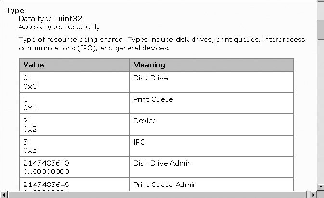Click the vertical scrollbar thumb
The height and width of the screenshot is (198, 324).
pos(321,30)
